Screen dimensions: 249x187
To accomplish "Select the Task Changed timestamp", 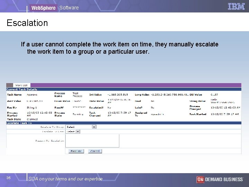I will coord(119,114).
